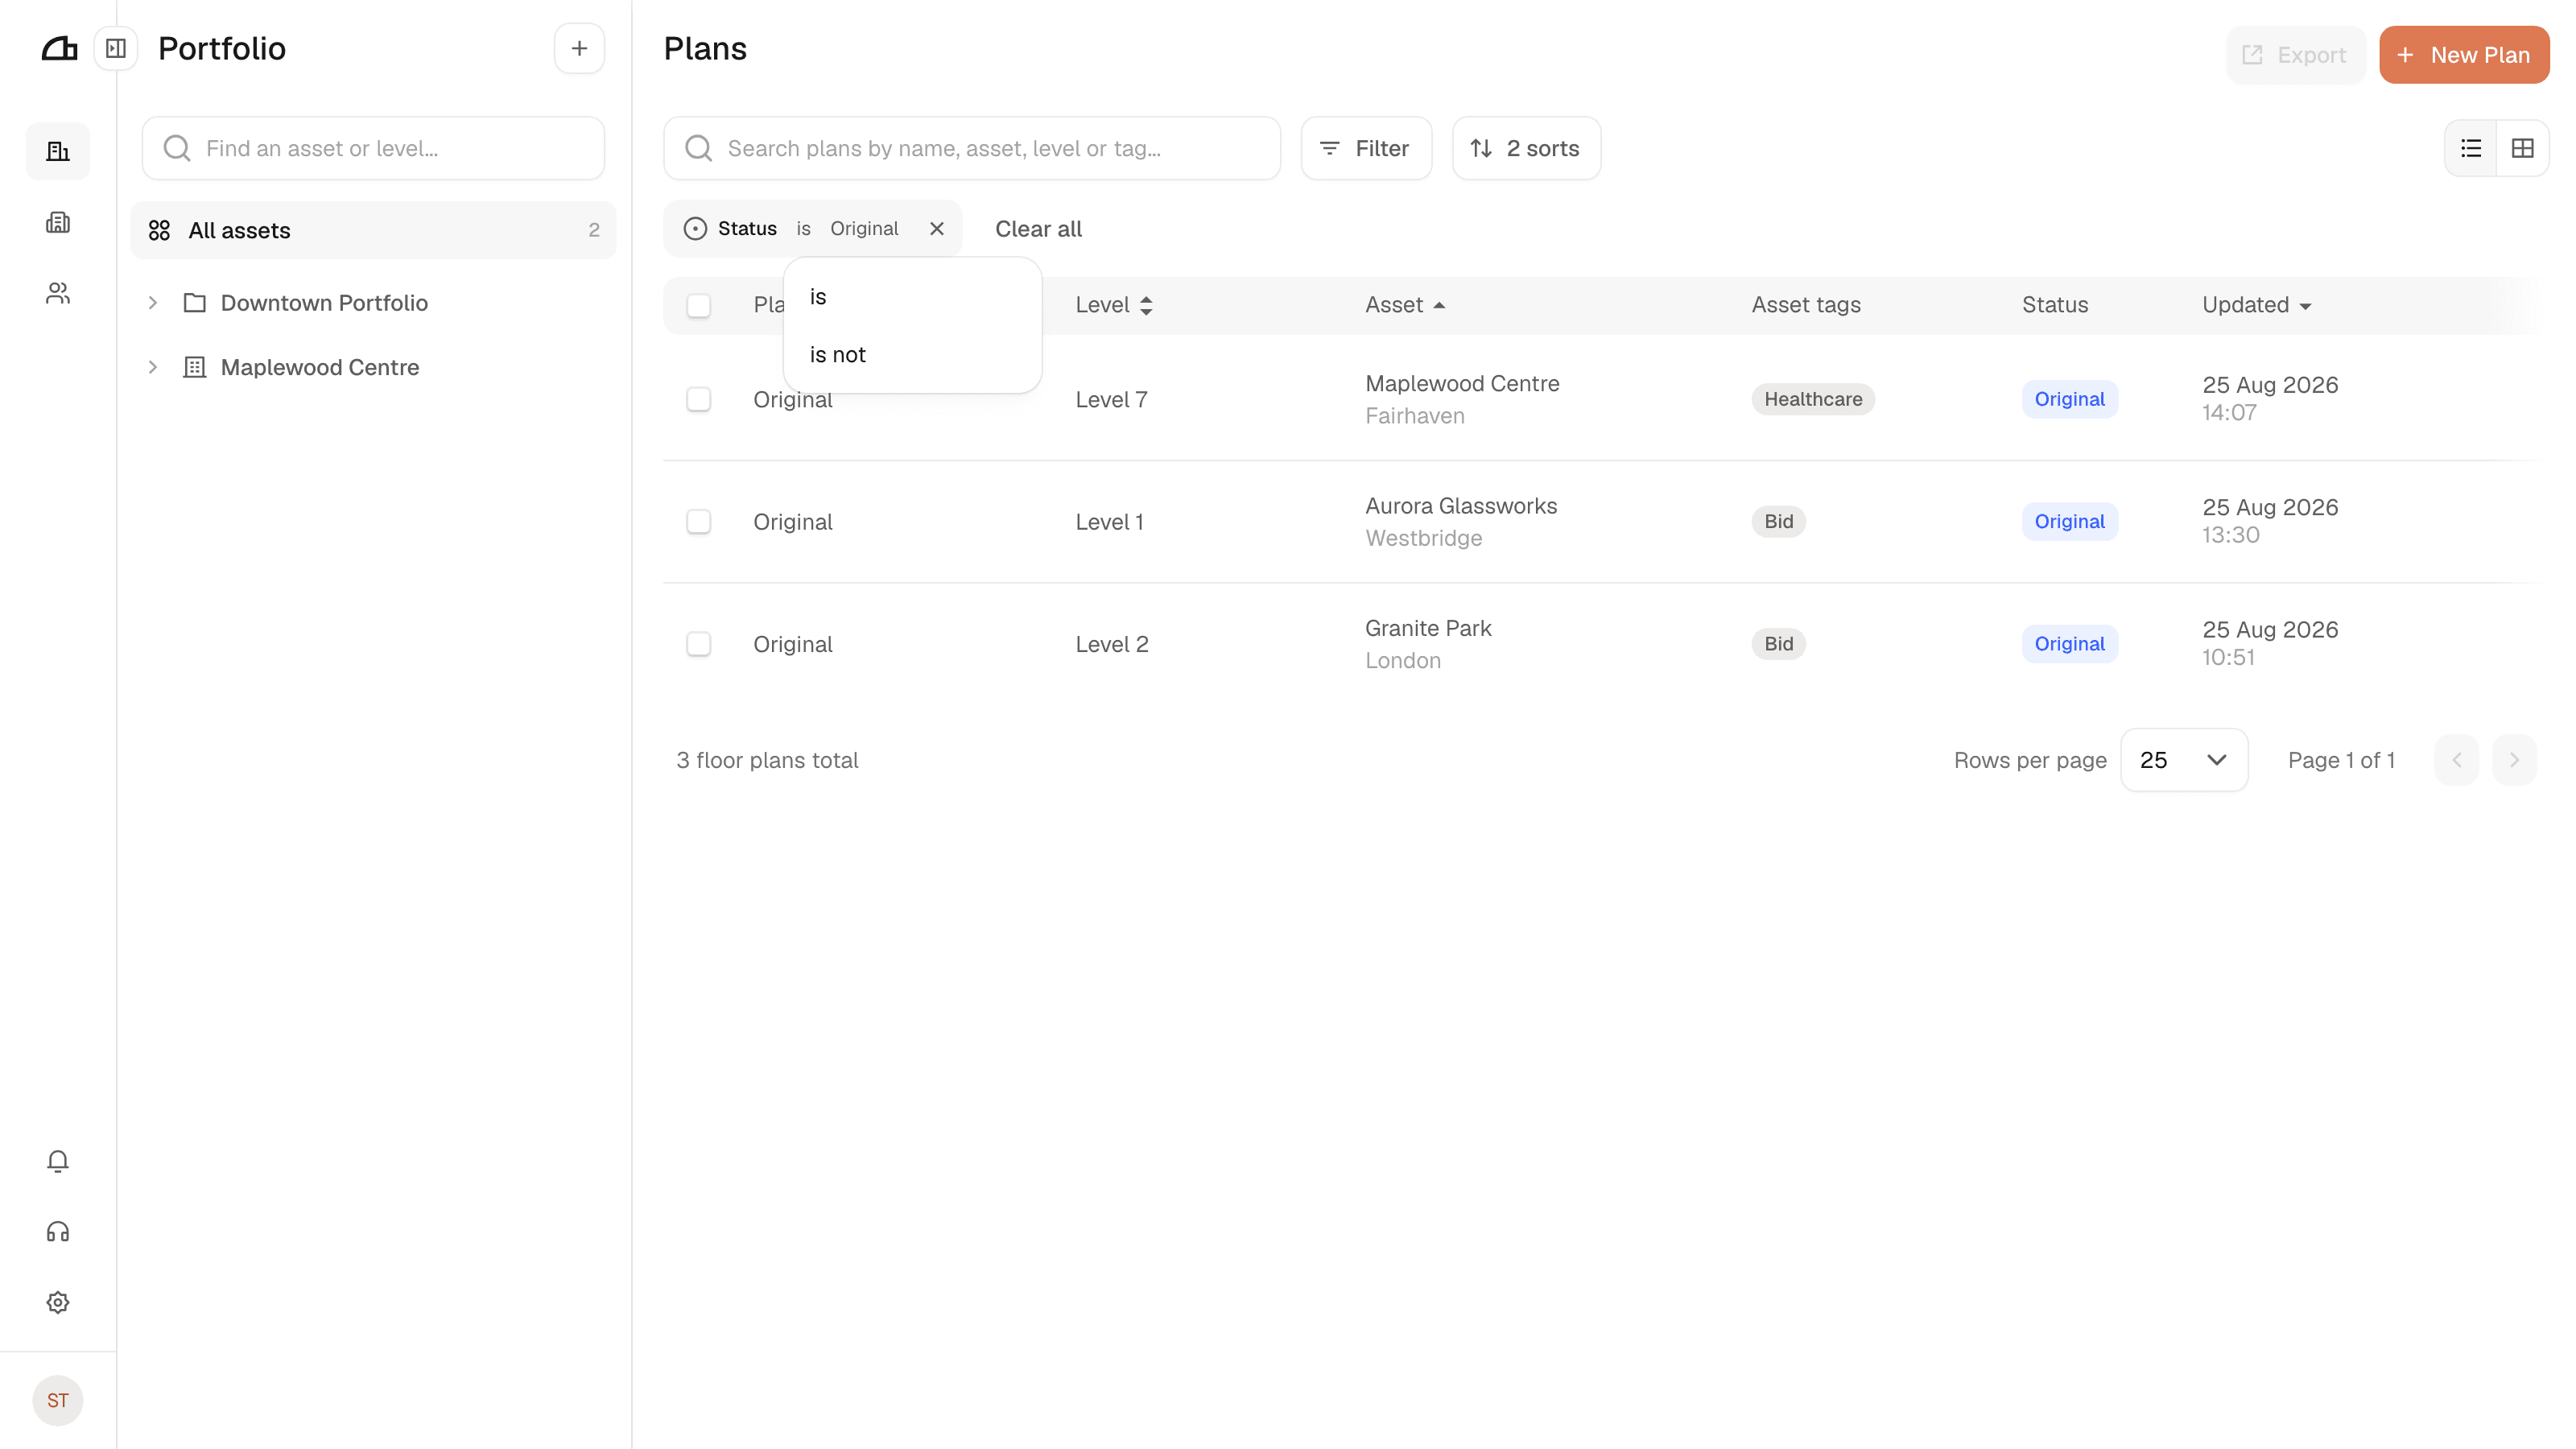Screen dimensions: 2576x1449
Task: Select all plans header checkbox
Action: (699, 305)
